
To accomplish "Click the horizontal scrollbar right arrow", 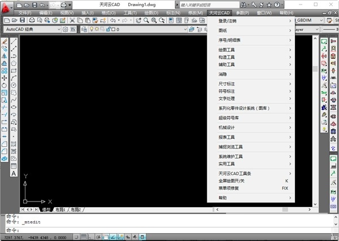I will (x=310, y=209).
